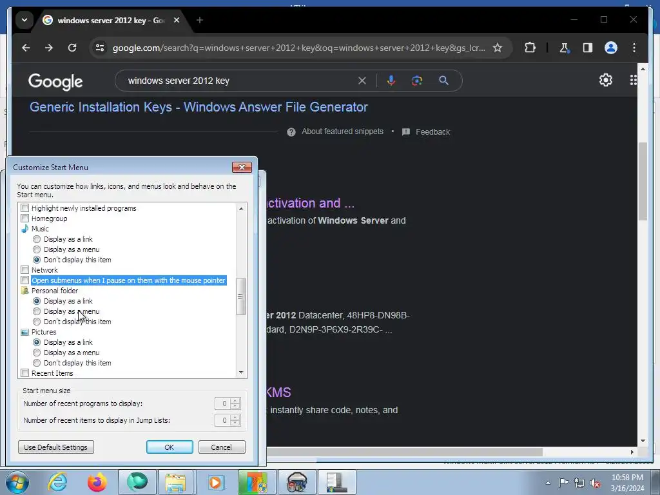Increase number of recent programs spinner

(x=235, y=401)
